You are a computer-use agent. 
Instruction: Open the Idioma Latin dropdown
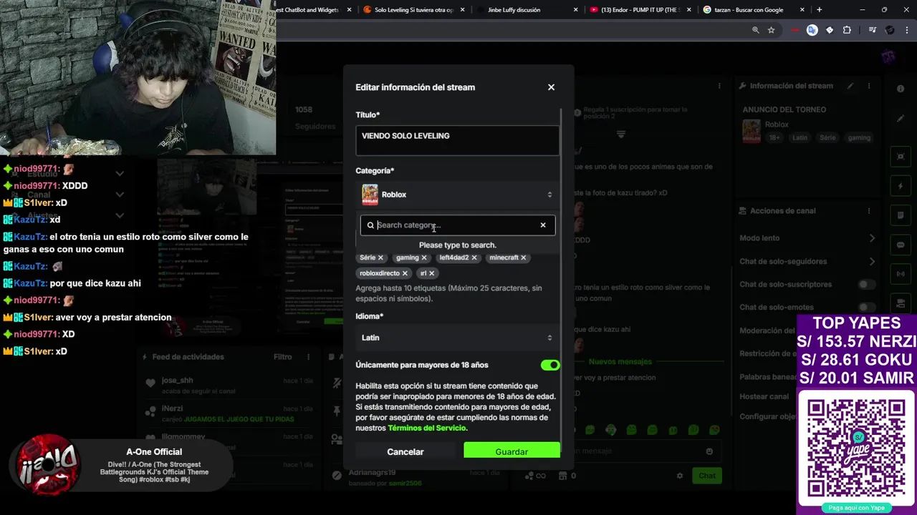[x=457, y=338]
